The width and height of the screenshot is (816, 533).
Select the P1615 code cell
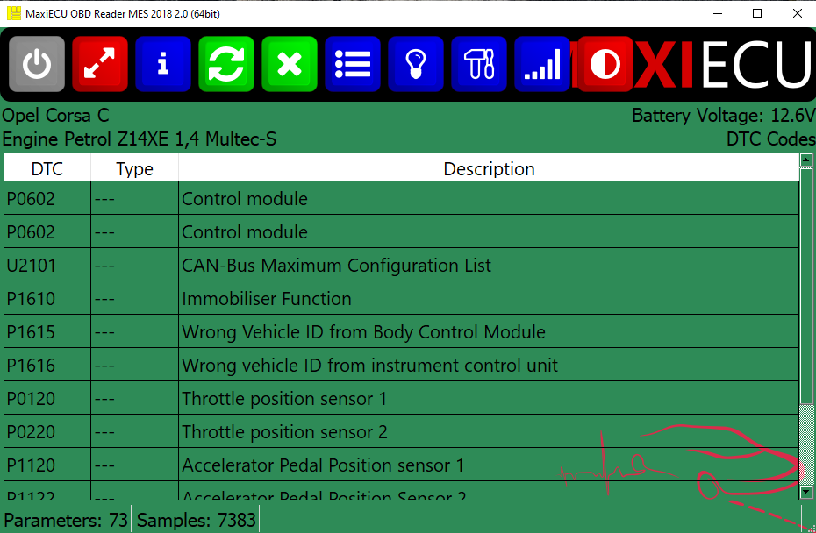point(47,331)
